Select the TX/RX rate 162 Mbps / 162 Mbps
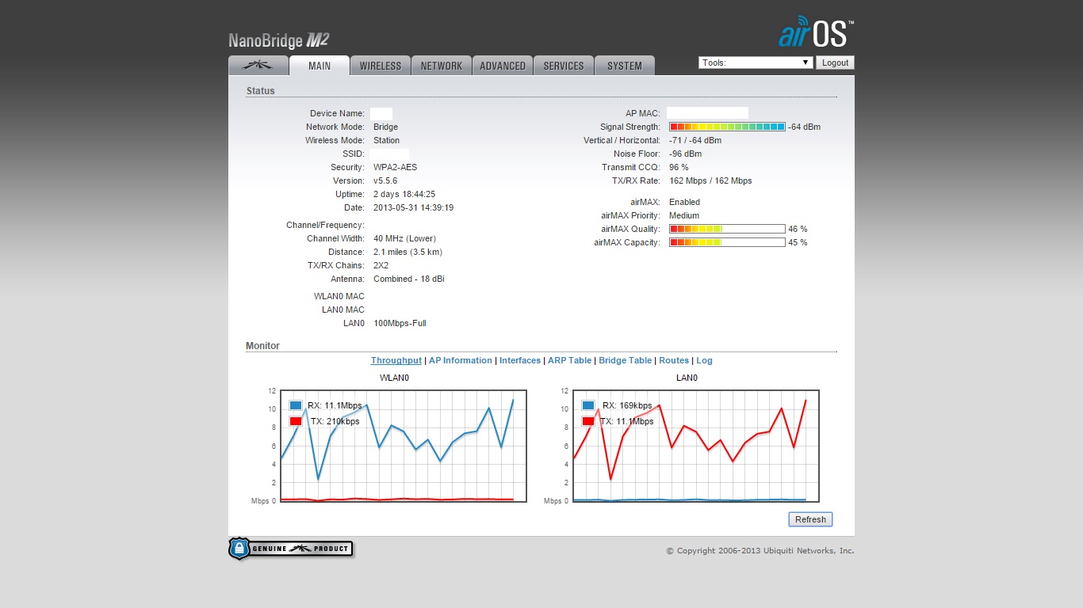The height and width of the screenshot is (608, 1083). pyautogui.click(x=710, y=180)
